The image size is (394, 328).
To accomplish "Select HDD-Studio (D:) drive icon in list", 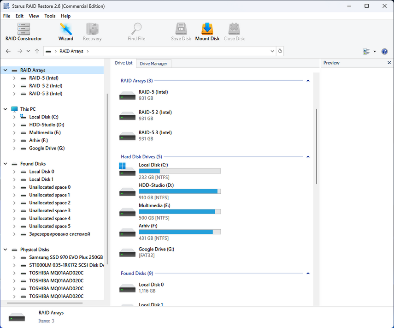I will [x=127, y=191].
